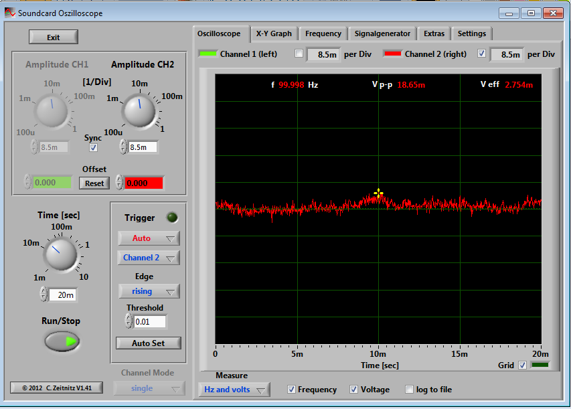Click the Channel 1 green color indicator
This screenshot has width=571, height=409.
tap(208, 54)
